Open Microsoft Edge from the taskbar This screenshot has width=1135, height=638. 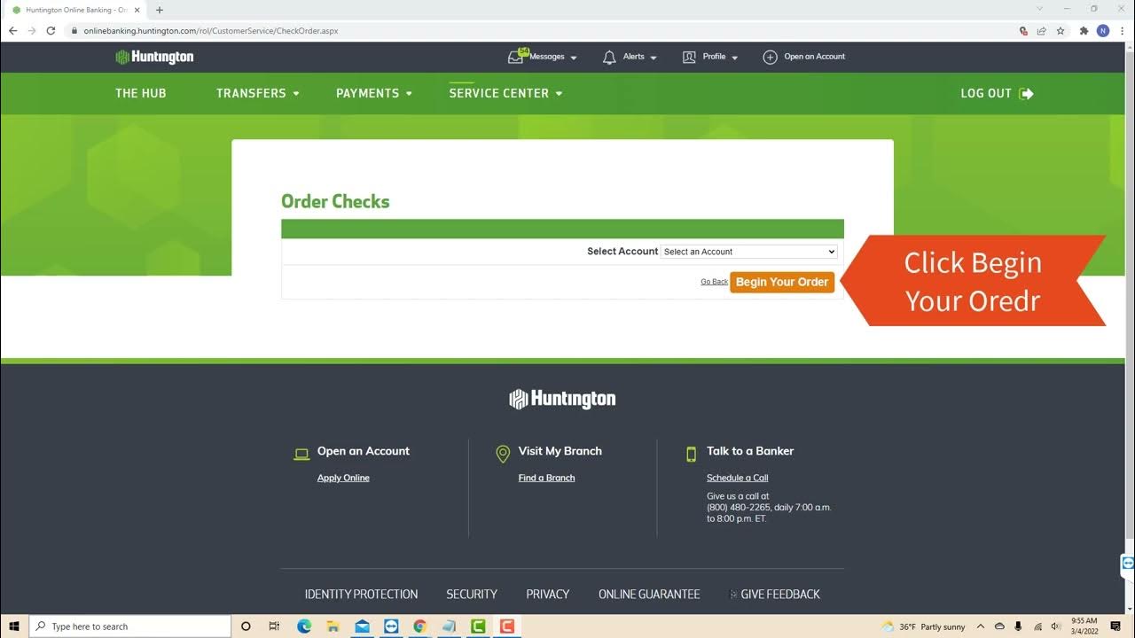point(304,626)
